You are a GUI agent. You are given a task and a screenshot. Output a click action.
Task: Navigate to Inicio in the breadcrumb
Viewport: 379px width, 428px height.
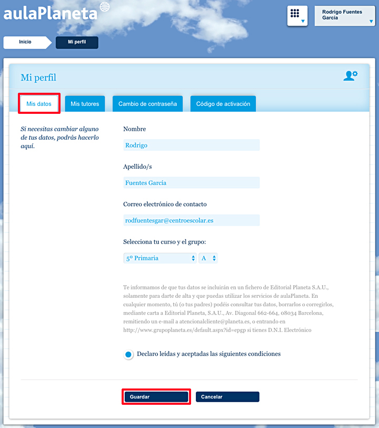(25, 42)
